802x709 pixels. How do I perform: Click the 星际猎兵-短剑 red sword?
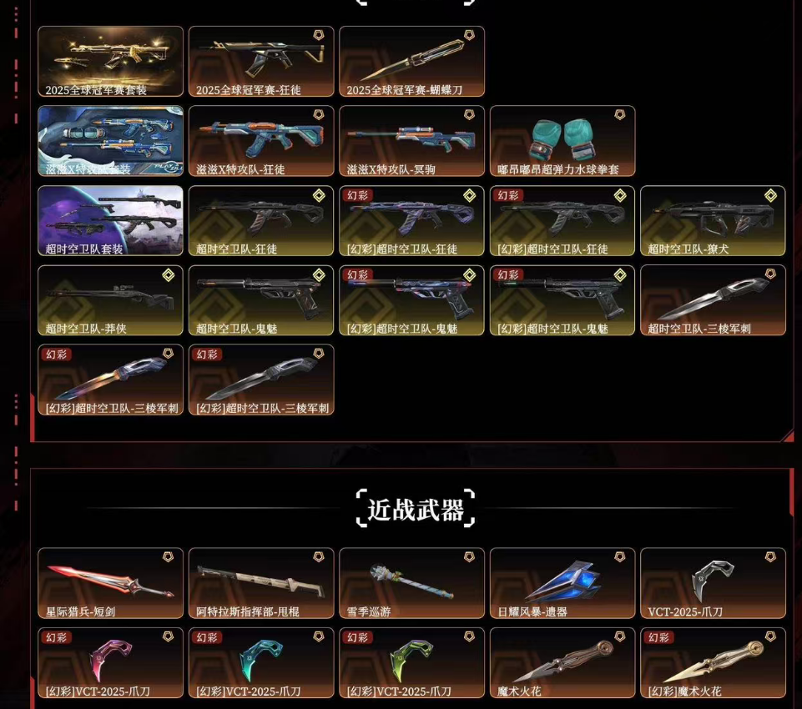point(110,583)
